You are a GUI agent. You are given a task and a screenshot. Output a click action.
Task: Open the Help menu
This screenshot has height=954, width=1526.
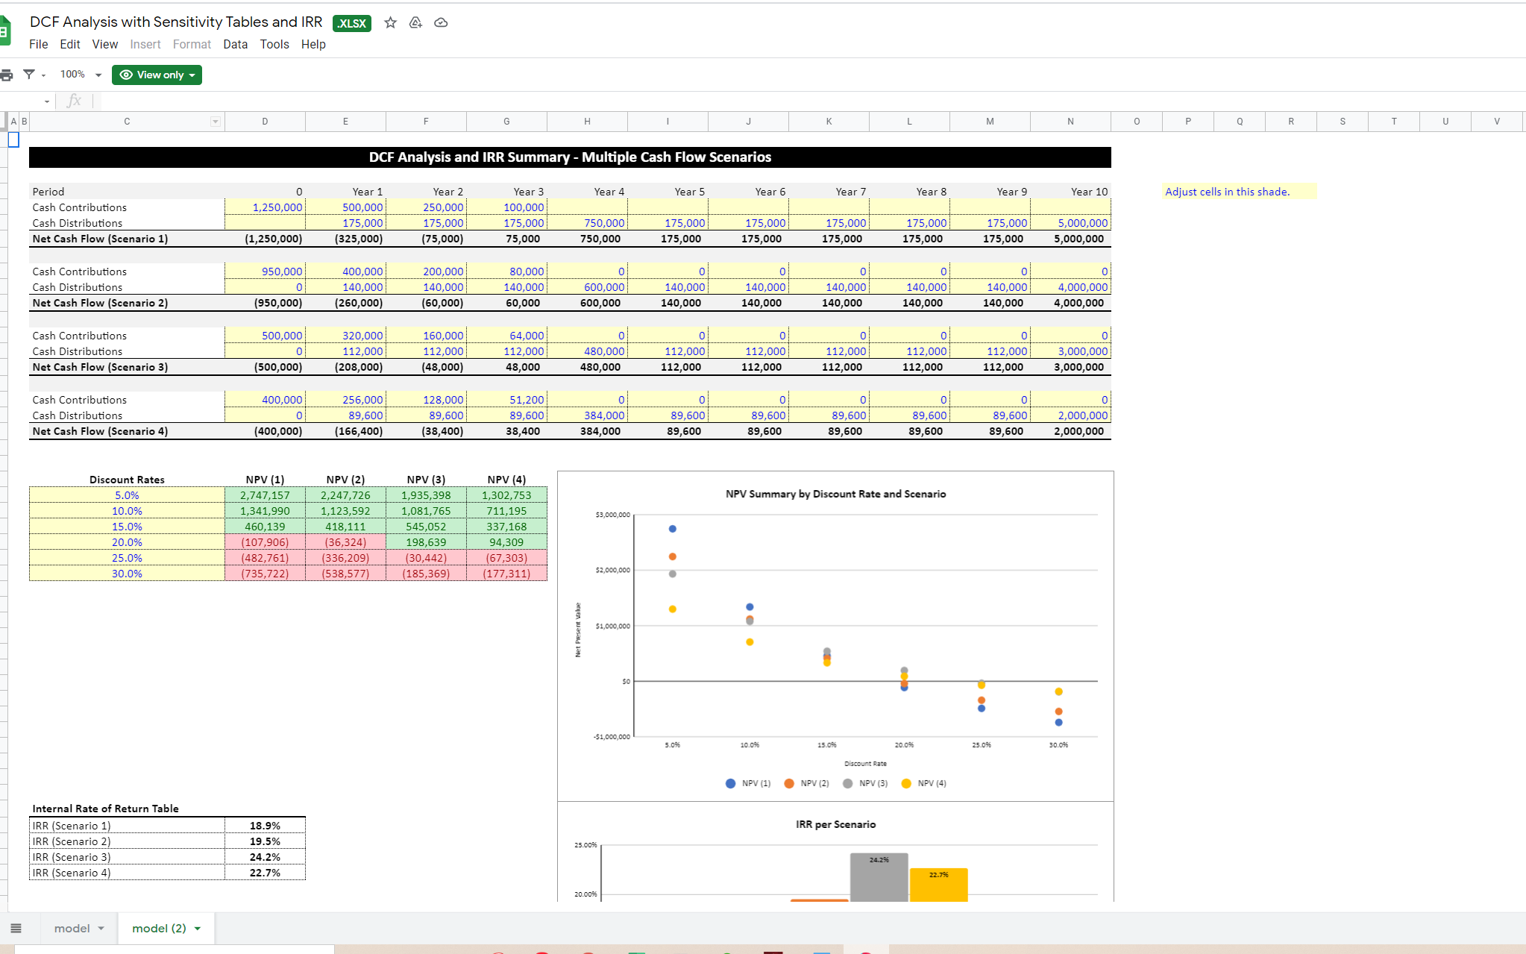(313, 44)
